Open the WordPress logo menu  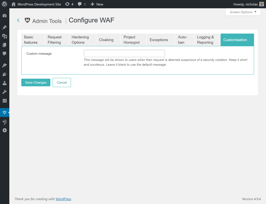(4, 4)
